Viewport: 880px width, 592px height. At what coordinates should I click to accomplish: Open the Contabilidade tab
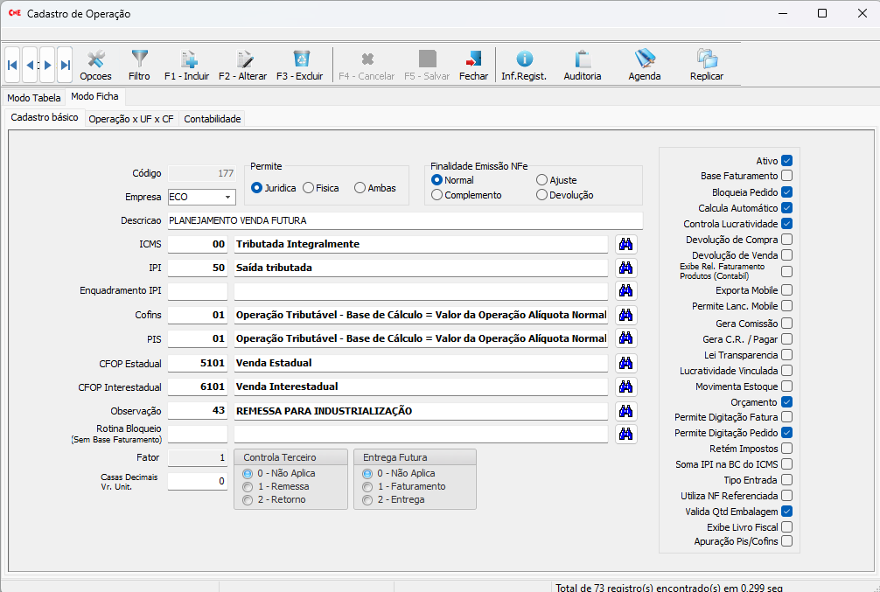pos(212,119)
